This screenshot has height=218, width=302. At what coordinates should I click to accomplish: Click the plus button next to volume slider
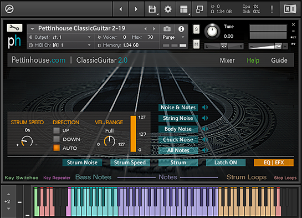click(x=285, y=46)
